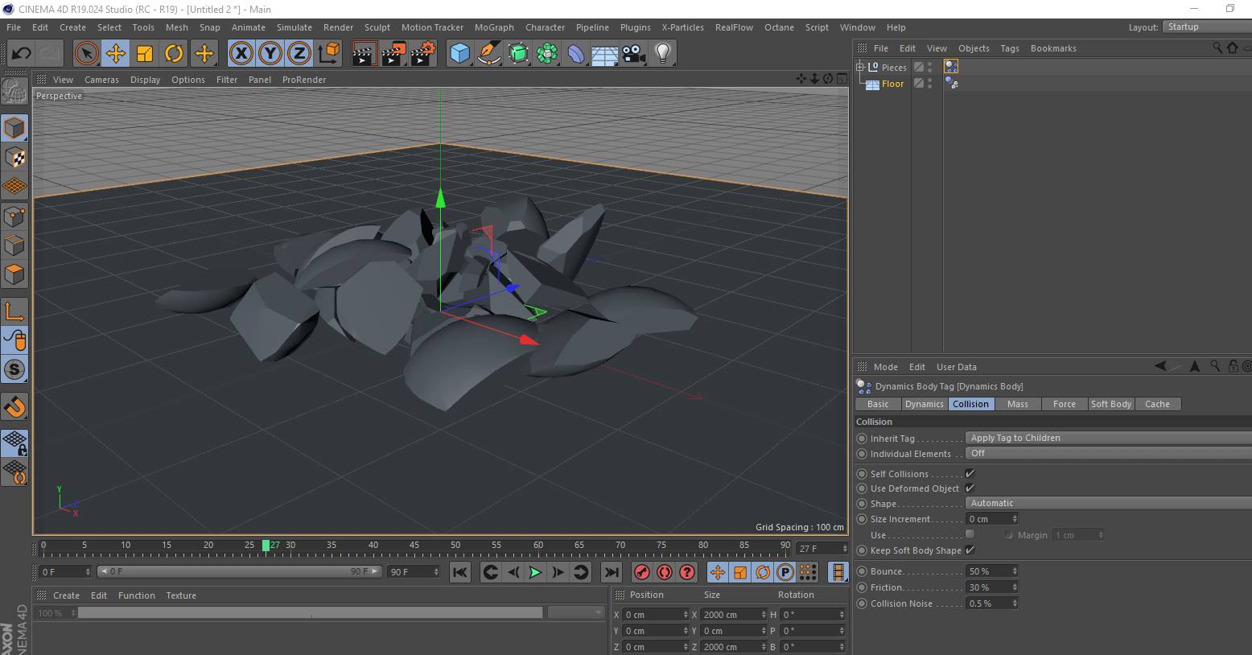
Task: Click Render View clapperboard icon
Action: (x=364, y=54)
